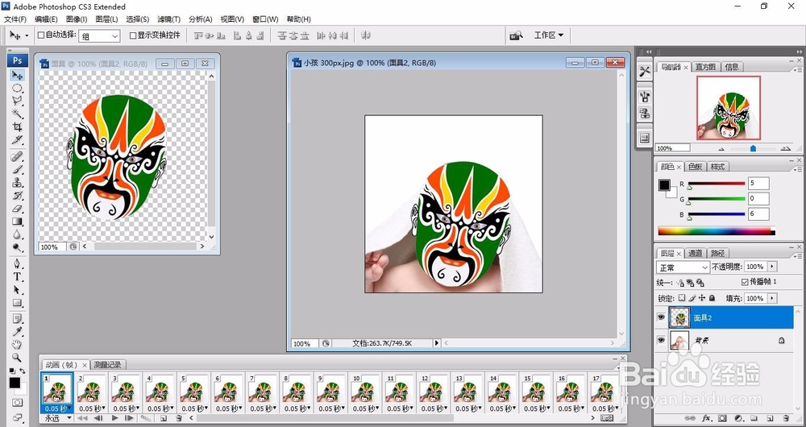Click the duplicate selected frame icon

pyautogui.click(x=164, y=418)
